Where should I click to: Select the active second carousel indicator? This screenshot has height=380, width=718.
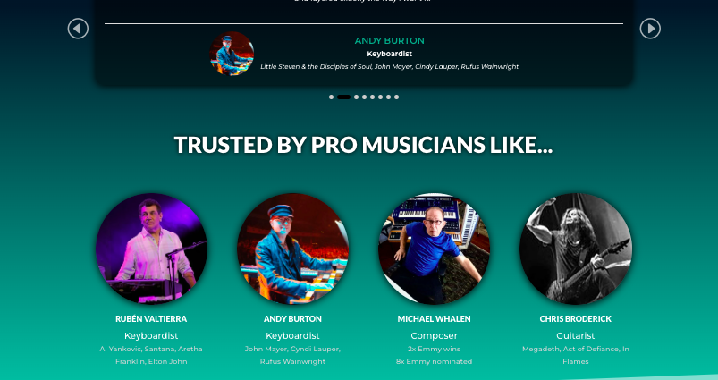click(x=344, y=97)
